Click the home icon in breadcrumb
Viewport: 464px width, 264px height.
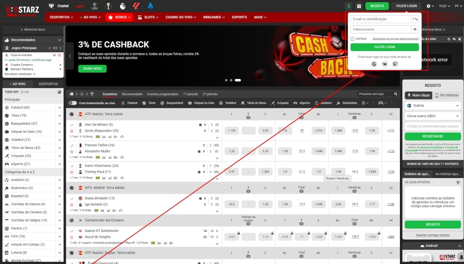pos(72,94)
